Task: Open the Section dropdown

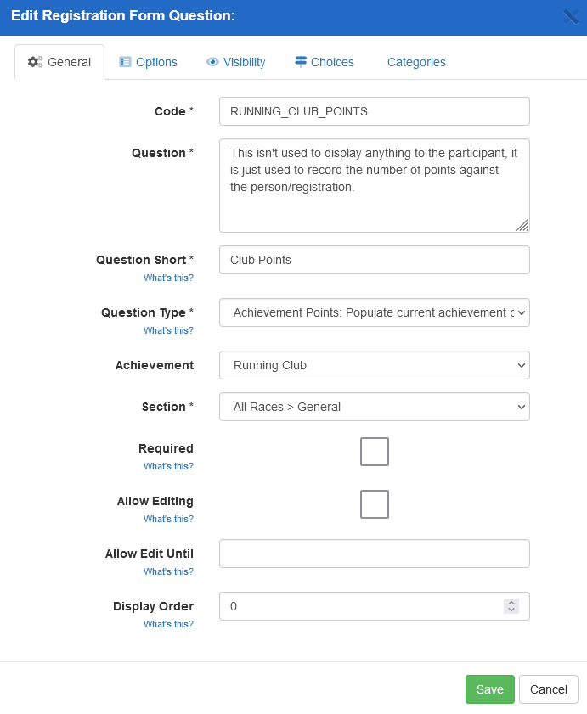Action: 375,407
